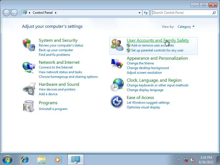Screen dimensions: 220x165
Task: Click Change desktop background link
Action: tap(148, 68)
